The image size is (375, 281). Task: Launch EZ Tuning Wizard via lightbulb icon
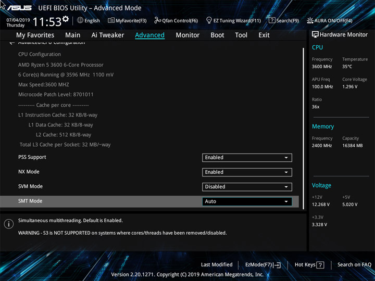209,20
